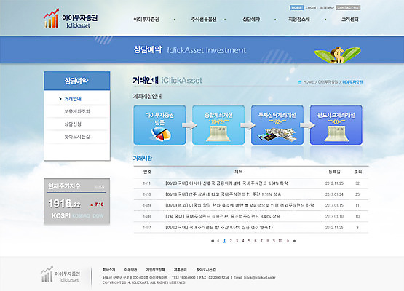This screenshot has width=404, height=291.
Task: Click date 2013.01.24 in post 1410 row
Action: point(334,194)
